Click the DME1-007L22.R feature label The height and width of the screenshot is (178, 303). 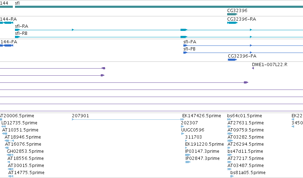270,65
